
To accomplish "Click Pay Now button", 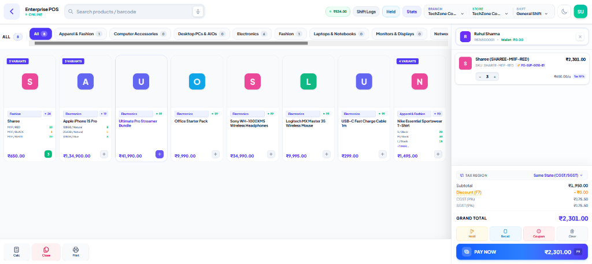I will pos(522,252).
